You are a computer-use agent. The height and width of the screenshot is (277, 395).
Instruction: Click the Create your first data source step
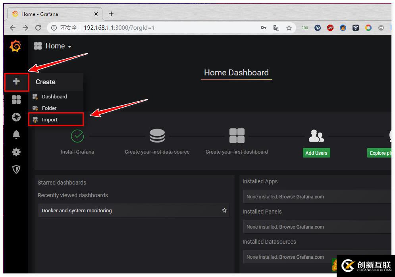click(157, 152)
